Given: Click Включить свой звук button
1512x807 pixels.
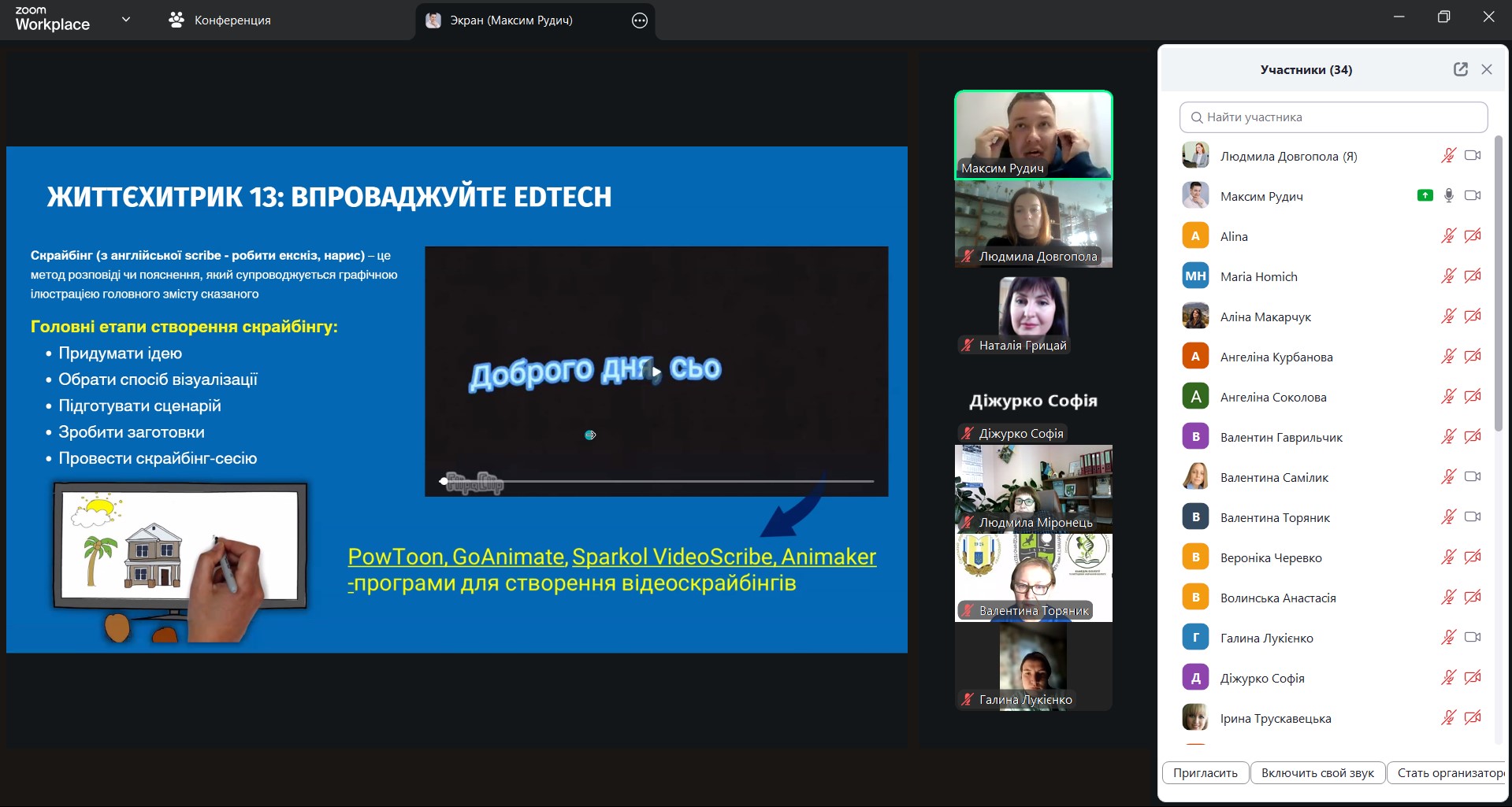Looking at the screenshot, I should pyautogui.click(x=1317, y=772).
